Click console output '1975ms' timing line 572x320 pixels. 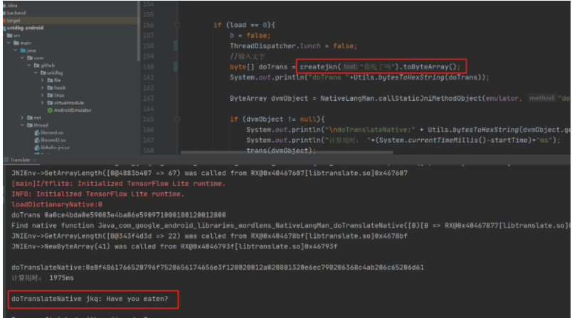tap(43, 278)
